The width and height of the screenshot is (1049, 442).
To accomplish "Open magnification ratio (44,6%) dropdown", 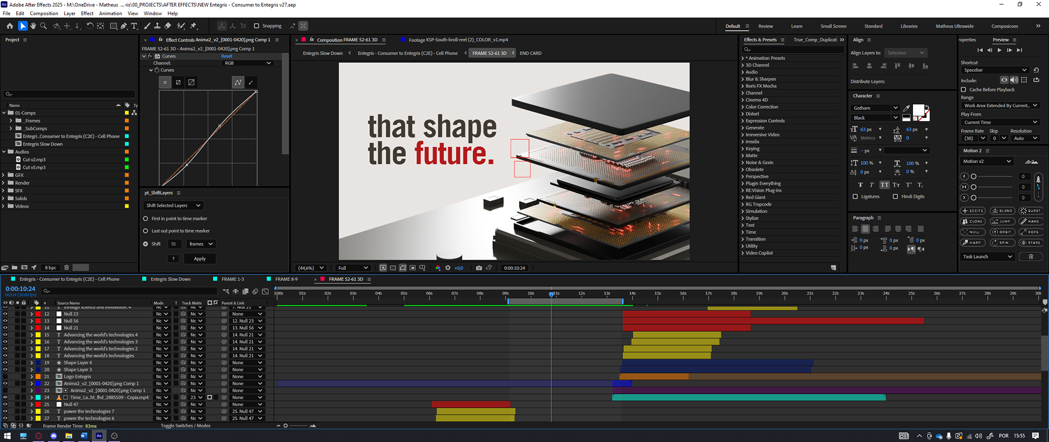I will tap(310, 268).
